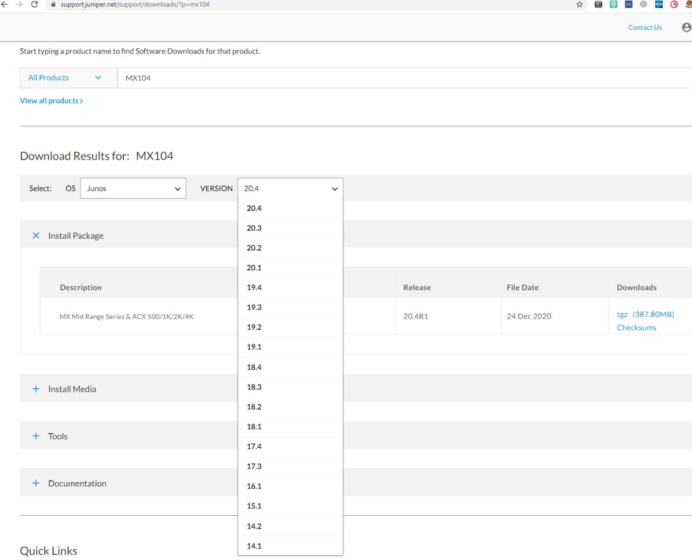The width and height of the screenshot is (692, 560).
Task: Click the MX104 product search field
Action: (404, 78)
